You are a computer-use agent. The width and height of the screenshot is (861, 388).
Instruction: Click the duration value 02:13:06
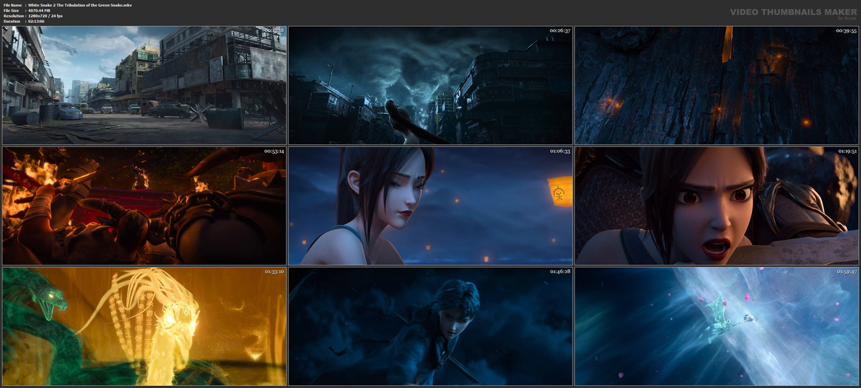(x=39, y=21)
